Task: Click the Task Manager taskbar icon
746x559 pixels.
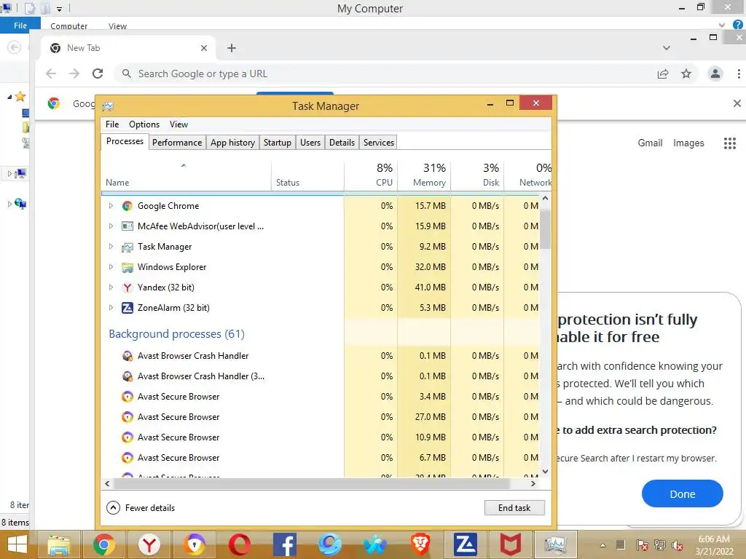Action: click(x=555, y=544)
